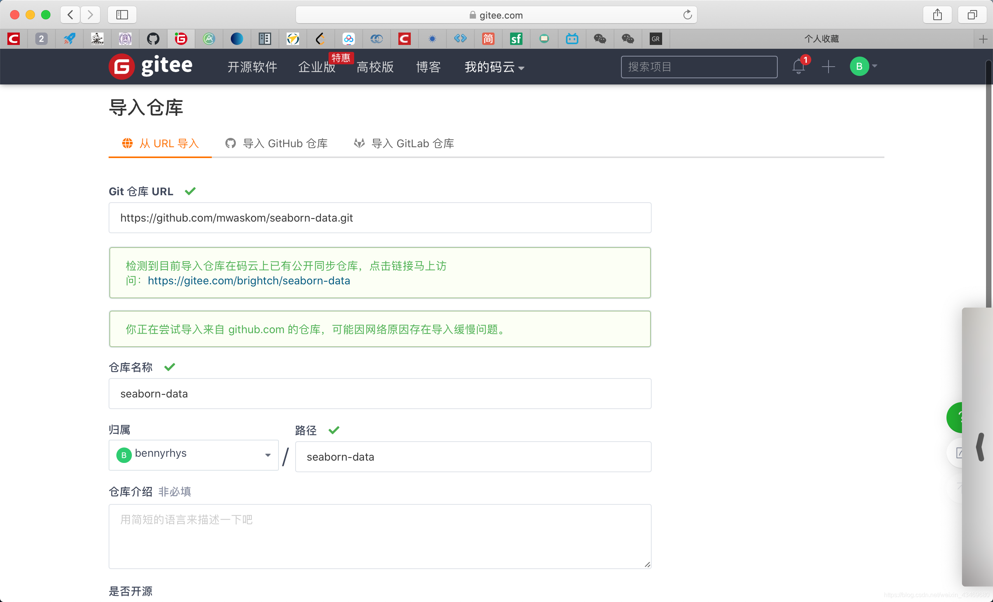Go back in Safari history
The height and width of the screenshot is (602, 993).
70,15
